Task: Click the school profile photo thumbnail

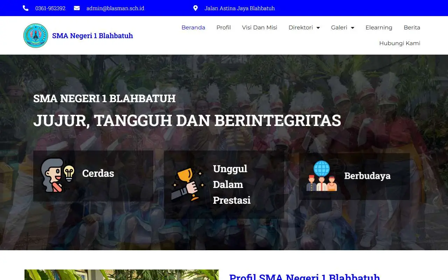Action: click(121, 275)
